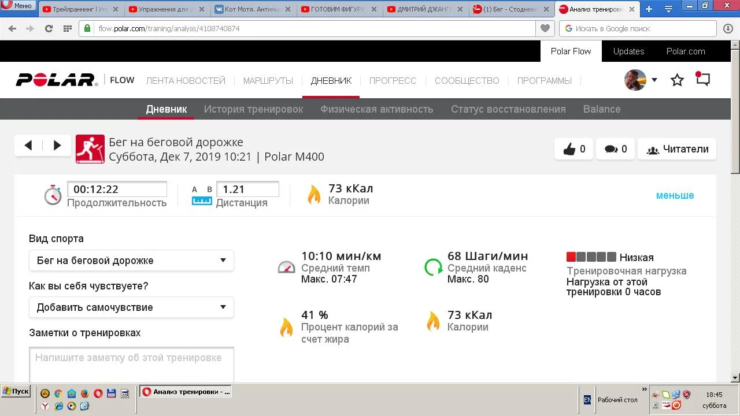Open the Вид спорта dropdown
Viewport: 740px width, 416px height.
pos(131,261)
